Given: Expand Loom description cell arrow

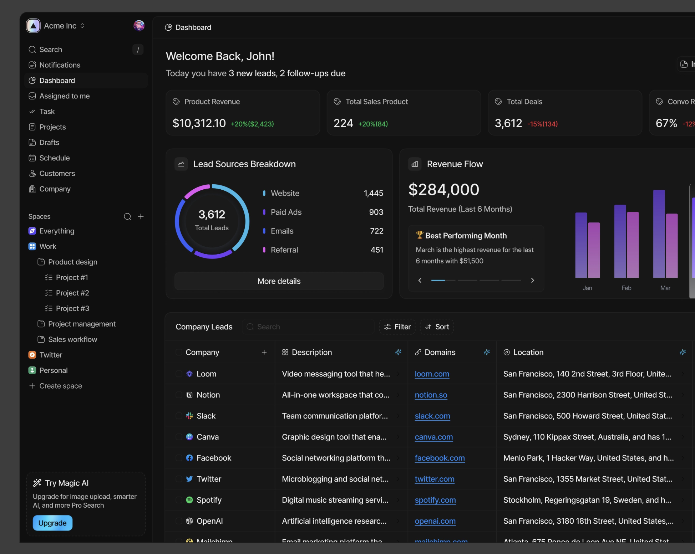Looking at the screenshot, I should click(399, 374).
